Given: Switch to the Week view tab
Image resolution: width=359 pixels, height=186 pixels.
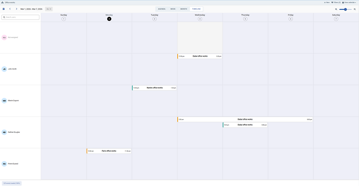Looking at the screenshot, I should point(173,9).
